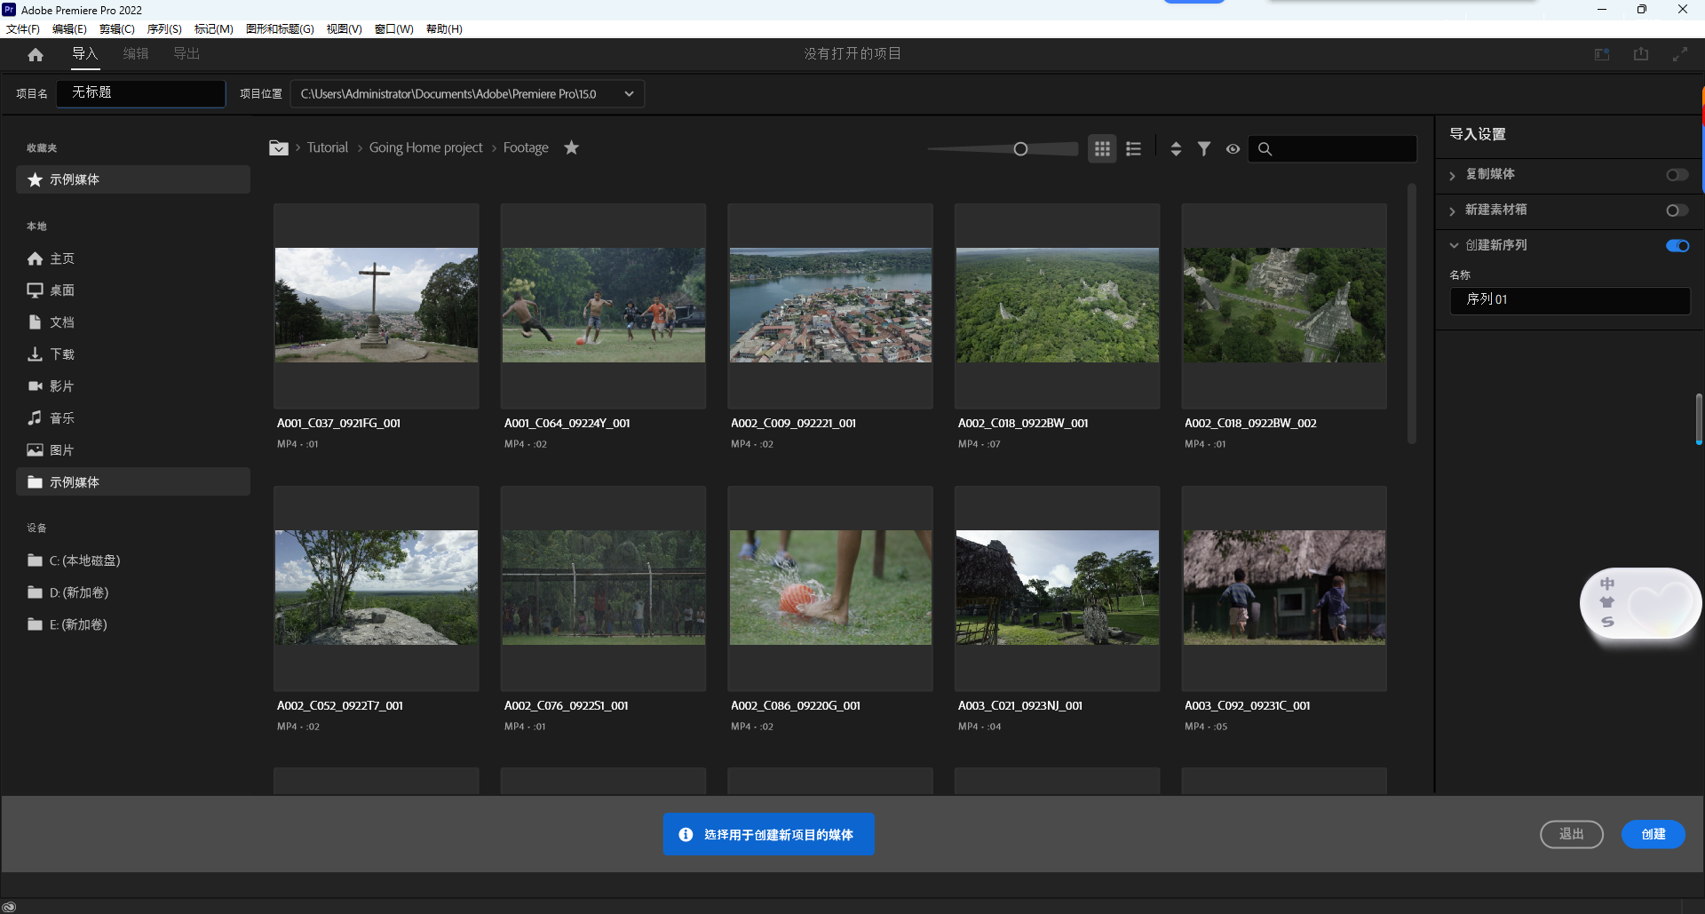Switch to list view in media browser

(1133, 148)
